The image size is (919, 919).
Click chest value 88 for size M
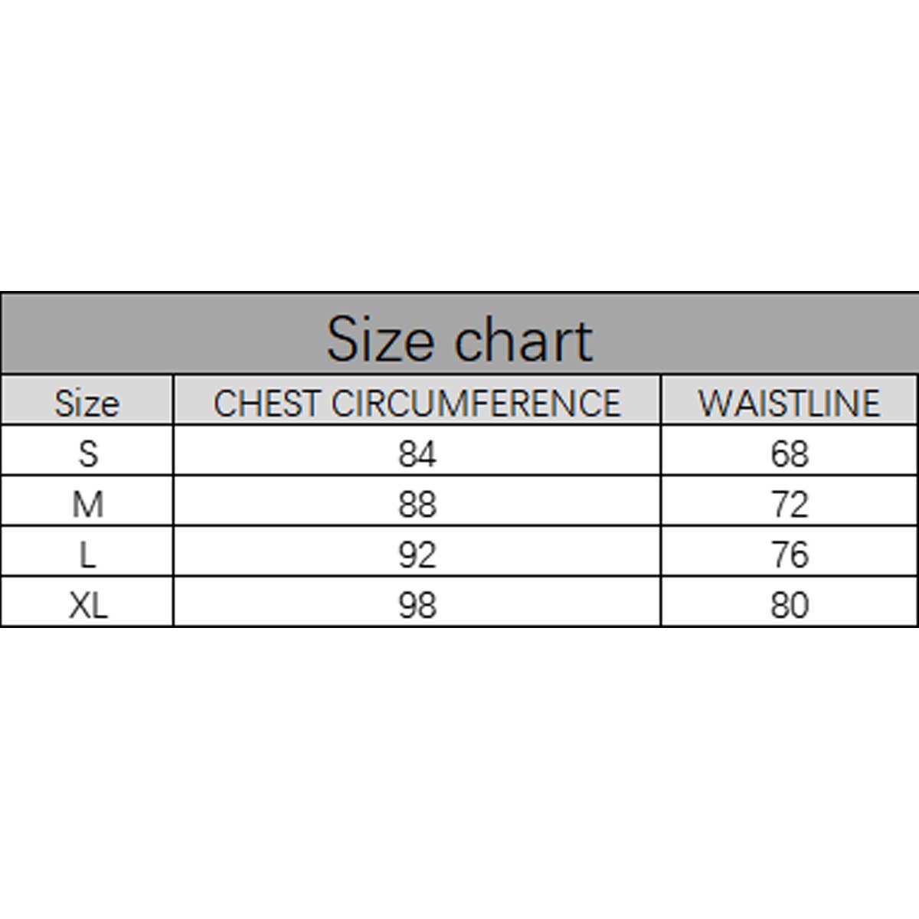tap(417, 504)
